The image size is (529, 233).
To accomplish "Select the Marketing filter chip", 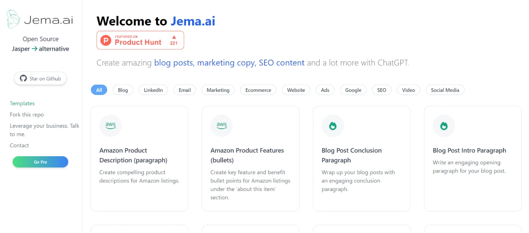I will (218, 90).
